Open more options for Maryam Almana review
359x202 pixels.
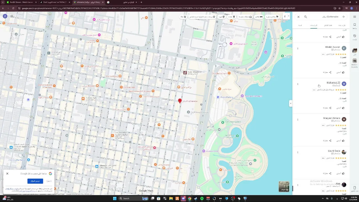(298, 120)
